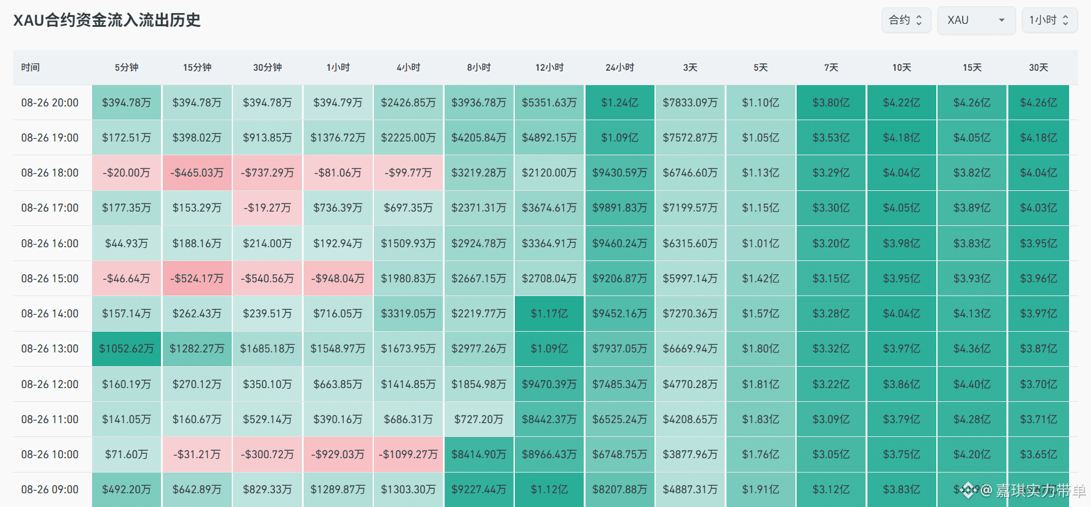
Task: Click the $44.93万 cell
Action: click(127, 243)
